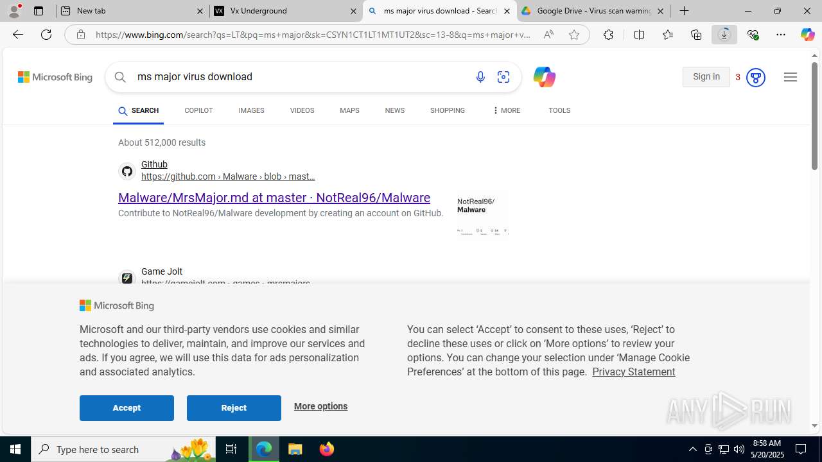The image size is (822, 462).
Task: Select the MAPS search tab
Action: pyautogui.click(x=349, y=111)
